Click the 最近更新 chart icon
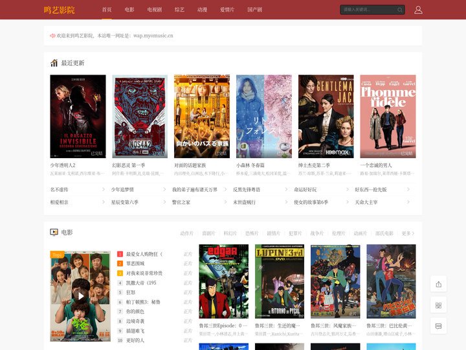 coord(54,63)
